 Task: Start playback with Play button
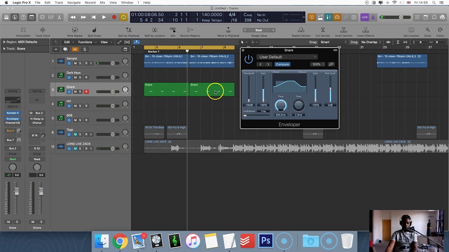[x=104, y=17]
